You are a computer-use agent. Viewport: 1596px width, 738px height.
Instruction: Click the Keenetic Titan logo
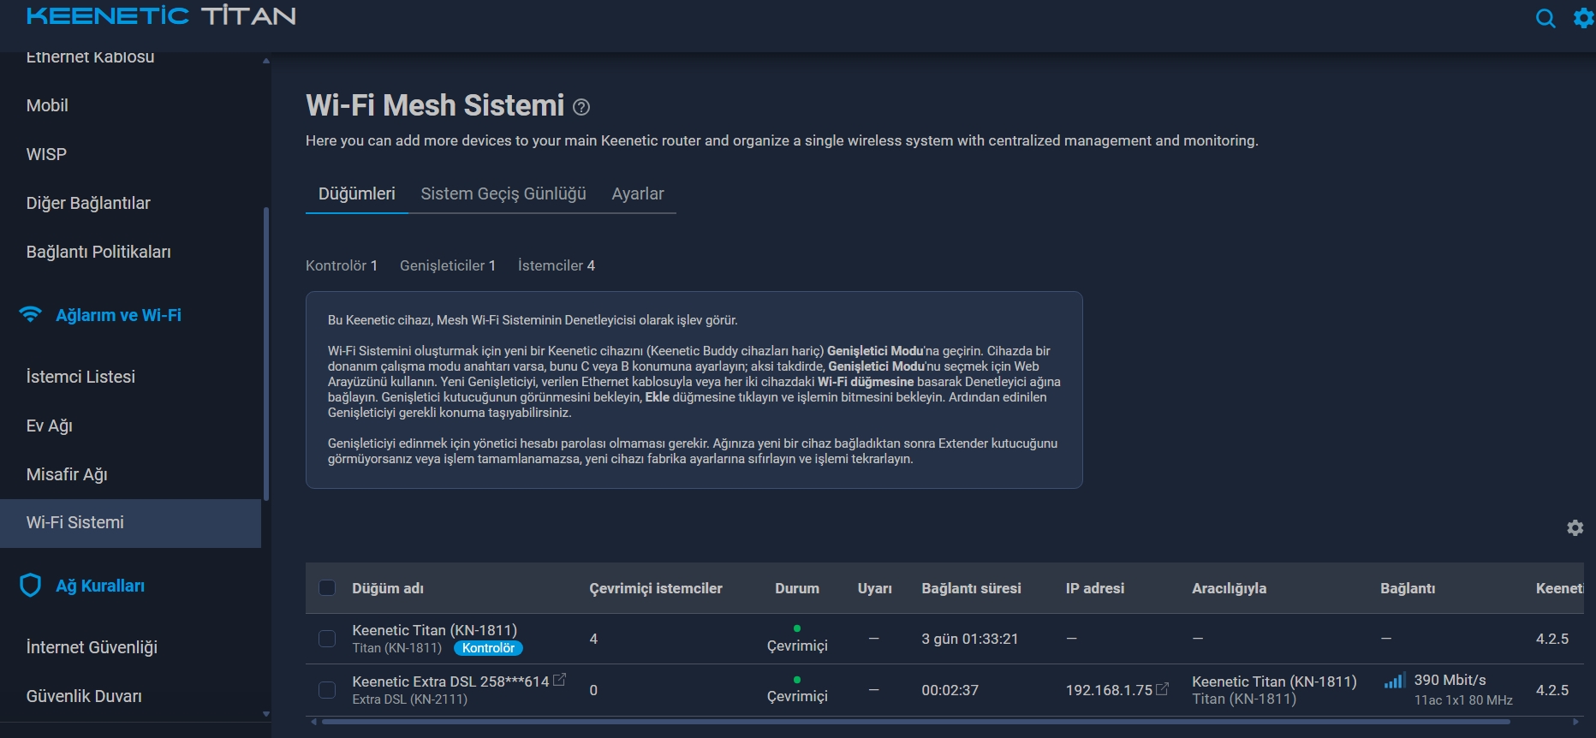[161, 16]
